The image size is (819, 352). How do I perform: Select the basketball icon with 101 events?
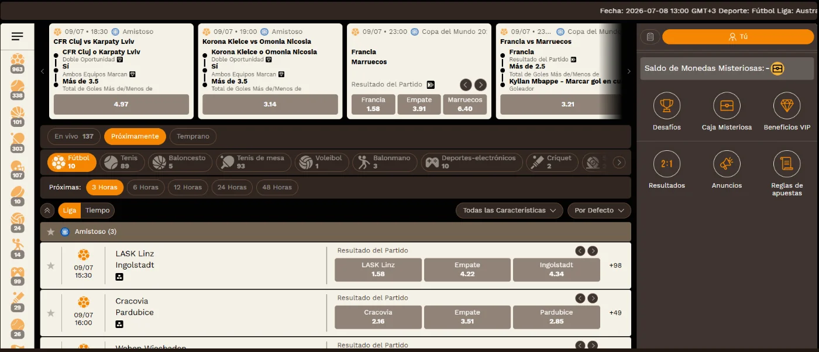(x=18, y=116)
